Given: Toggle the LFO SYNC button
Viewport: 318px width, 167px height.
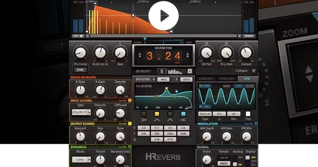Looking at the screenshot, I should 250,86.
